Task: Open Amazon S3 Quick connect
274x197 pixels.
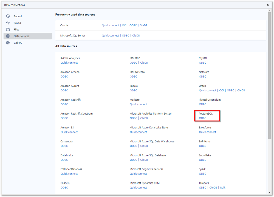Action: pyautogui.click(x=69, y=132)
